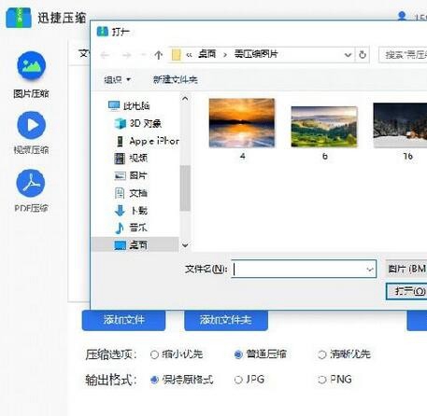Click 需压缩图片 in the address breadcrumb
This screenshot has width=427, height=416.
coord(256,54)
